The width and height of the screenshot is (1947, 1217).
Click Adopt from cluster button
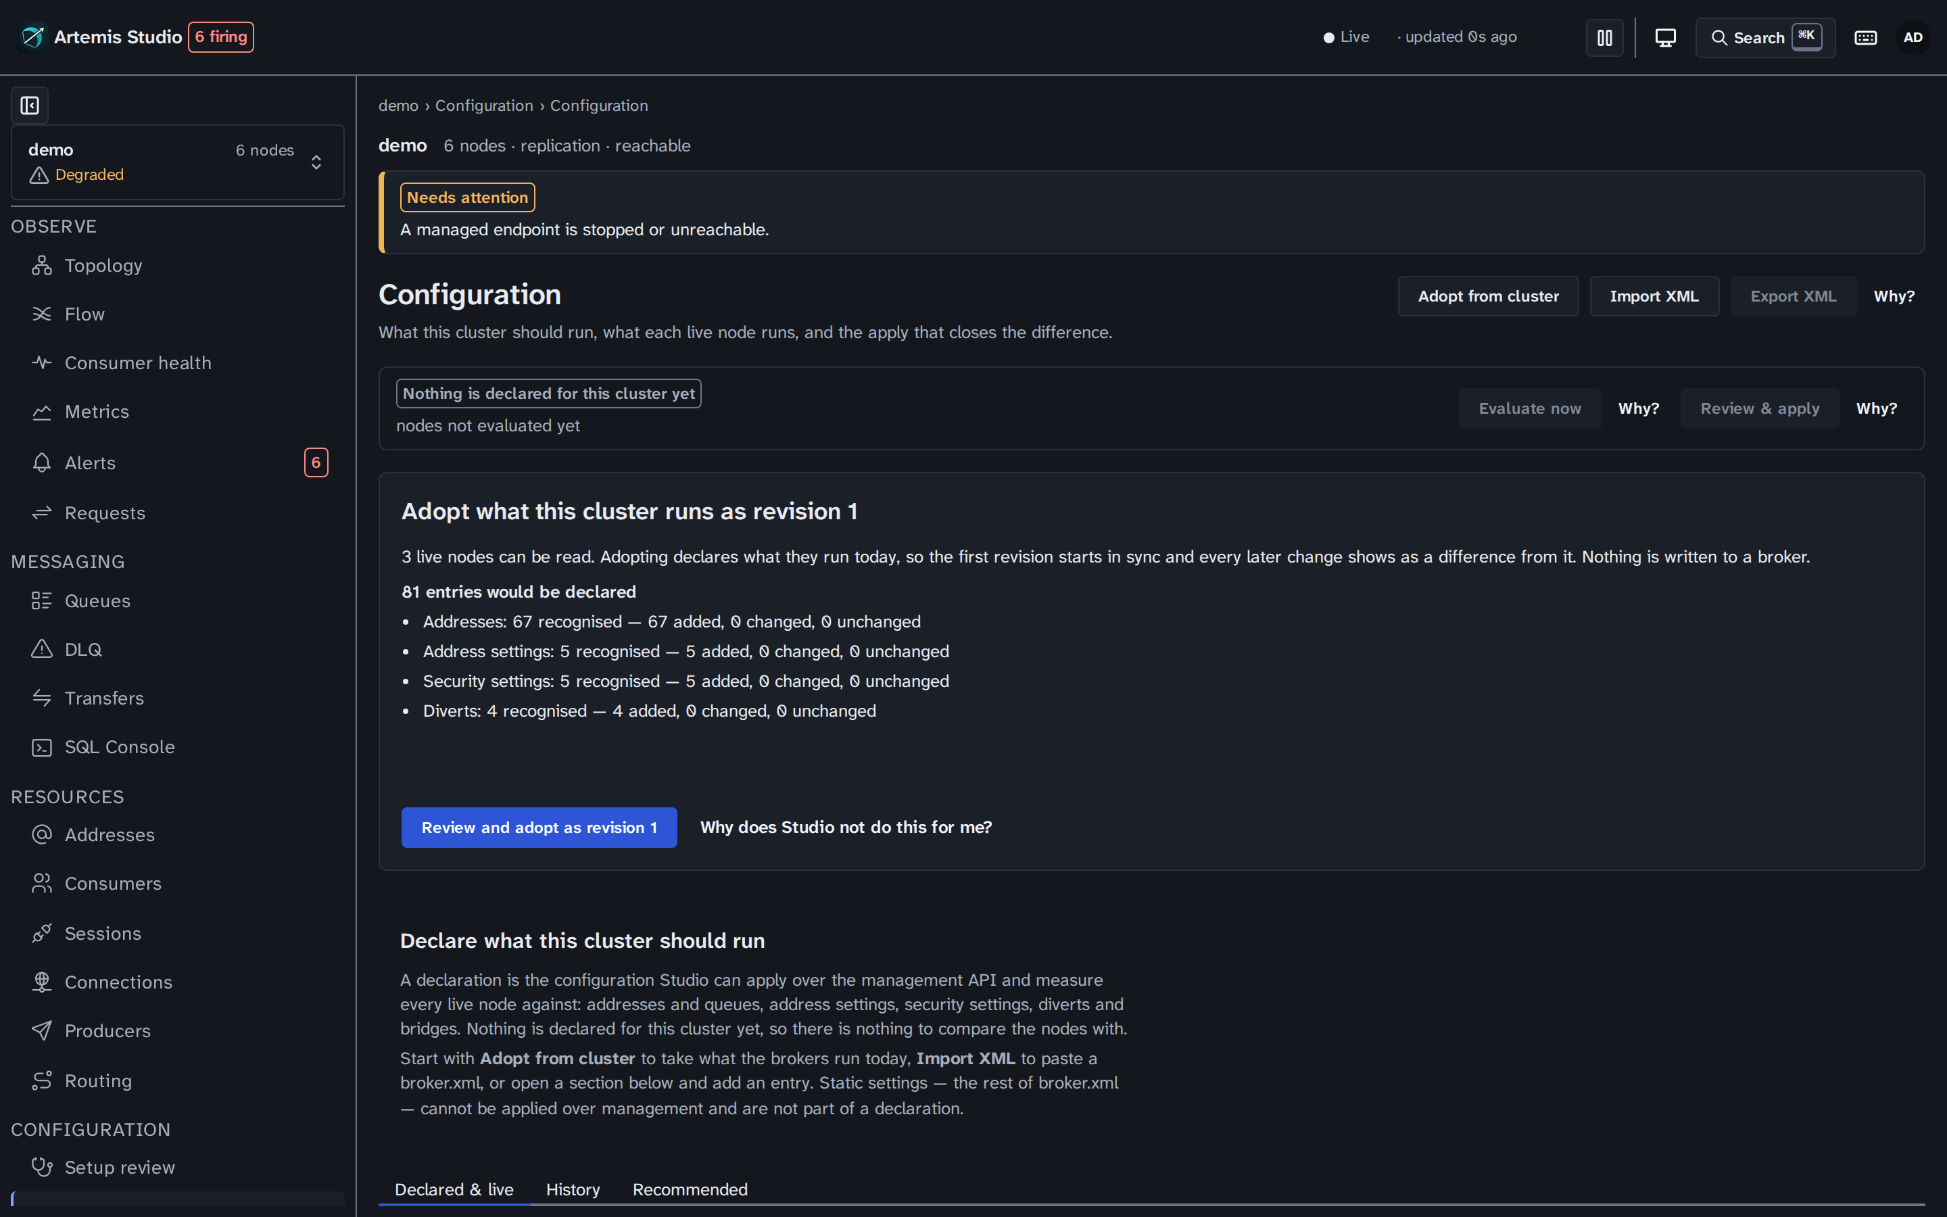tap(1487, 296)
